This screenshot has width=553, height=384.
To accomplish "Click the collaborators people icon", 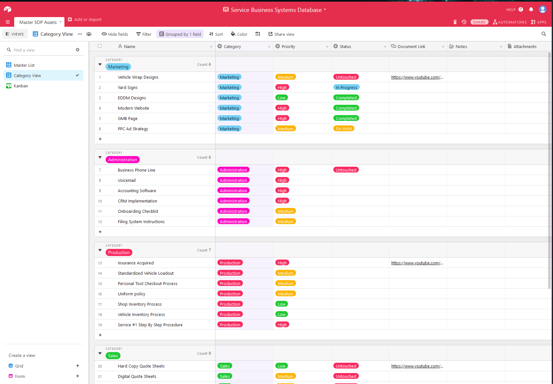I will 89,34.
